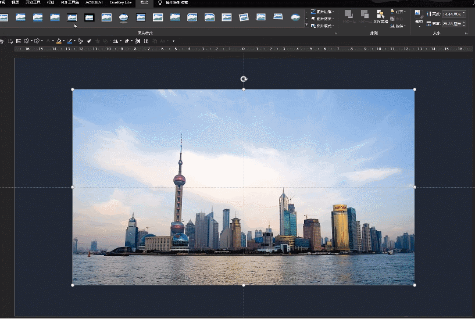Click the line color pen icon in quick toolbar
Screen dimensions: 475x319
(x=70, y=41)
